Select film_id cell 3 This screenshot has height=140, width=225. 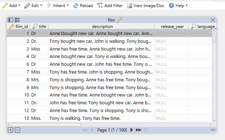(18, 49)
